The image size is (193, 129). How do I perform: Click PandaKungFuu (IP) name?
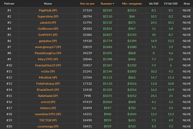pyautogui.click(x=48, y=53)
